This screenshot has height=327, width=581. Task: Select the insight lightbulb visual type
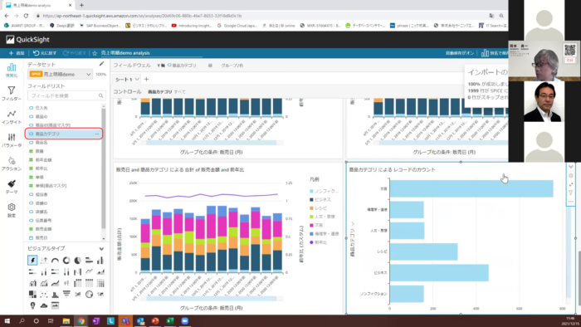[32, 305]
